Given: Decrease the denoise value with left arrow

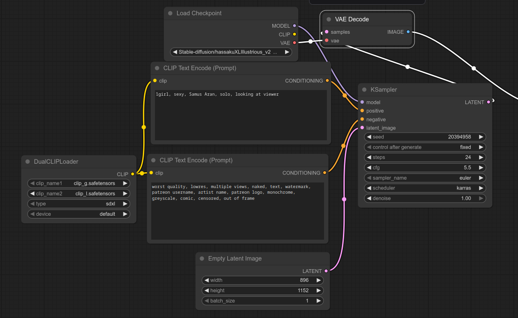Looking at the screenshot, I should tap(369, 198).
